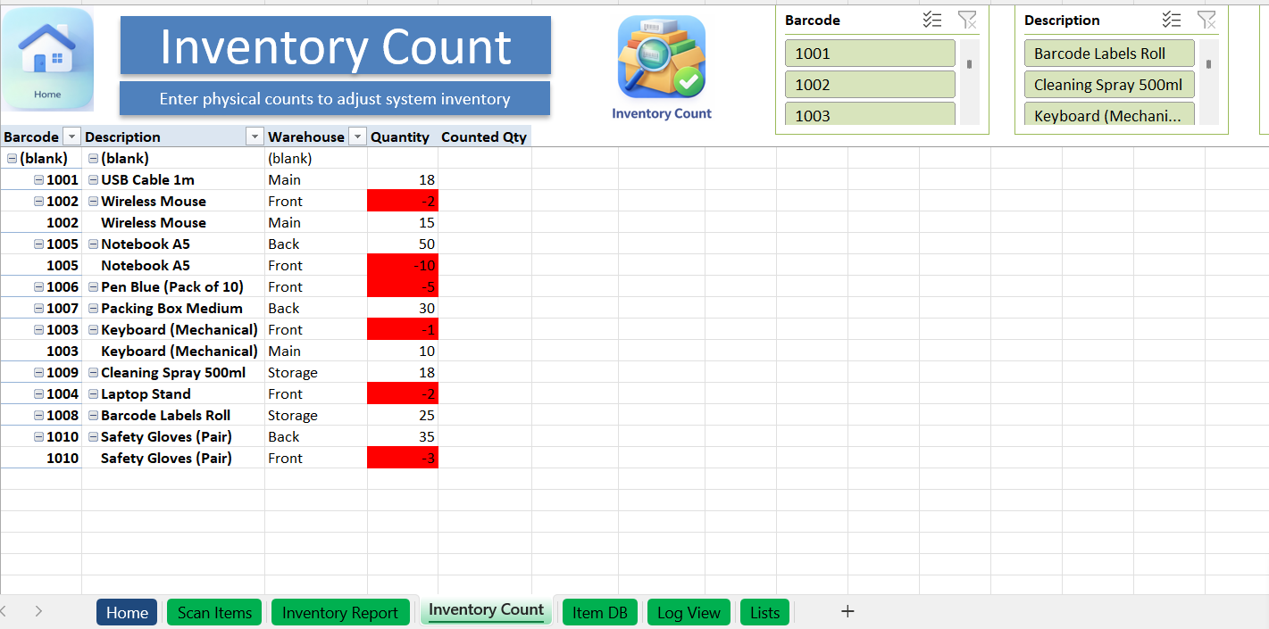Select Barcode Labels Roll slicer item

[x=1108, y=54]
